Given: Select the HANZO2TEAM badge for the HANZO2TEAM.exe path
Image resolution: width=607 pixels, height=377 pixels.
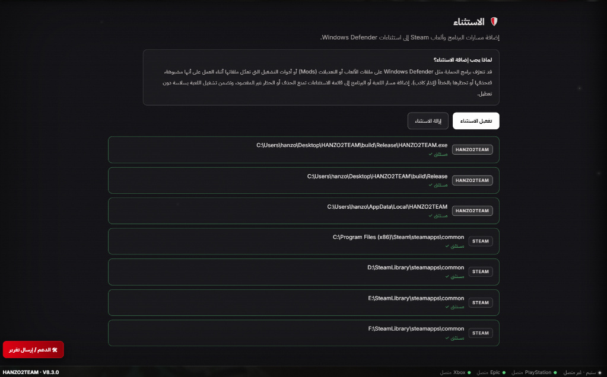Looking at the screenshot, I should [472, 149].
